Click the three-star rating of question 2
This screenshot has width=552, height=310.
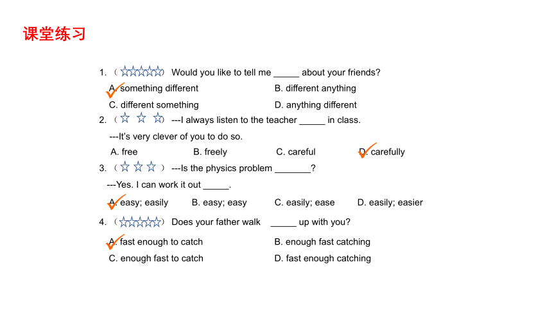click(142, 118)
